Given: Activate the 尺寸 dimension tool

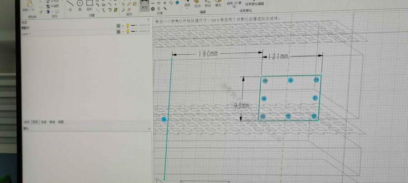Looking at the screenshot, I should (144, 5).
